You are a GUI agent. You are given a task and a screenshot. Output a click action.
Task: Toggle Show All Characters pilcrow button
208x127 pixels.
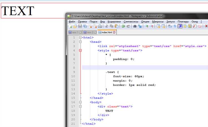(175, 26)
